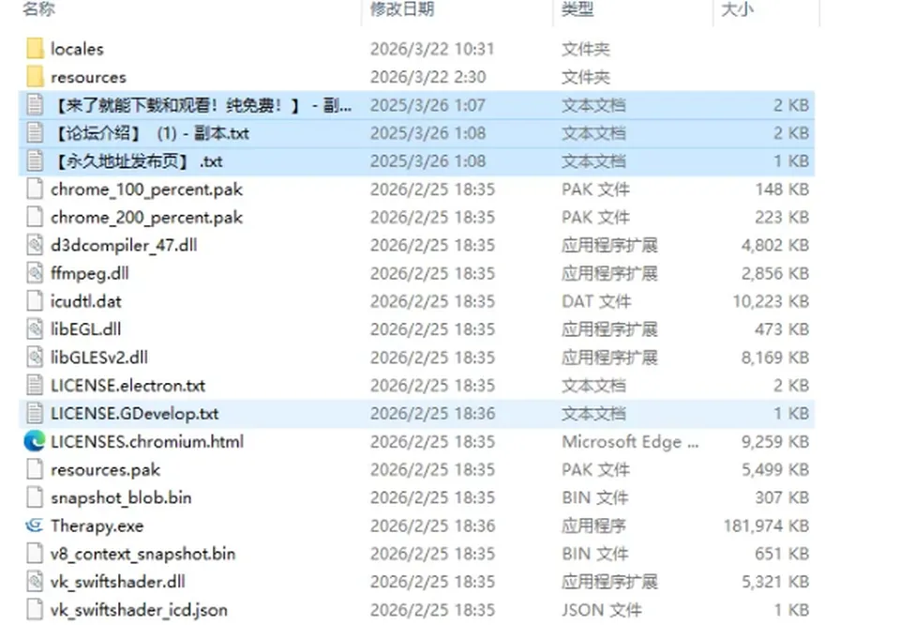Click the chrome_100_percent.pak file icon
The width and height of the screenshot is (900, 625).
coord(35,189)
